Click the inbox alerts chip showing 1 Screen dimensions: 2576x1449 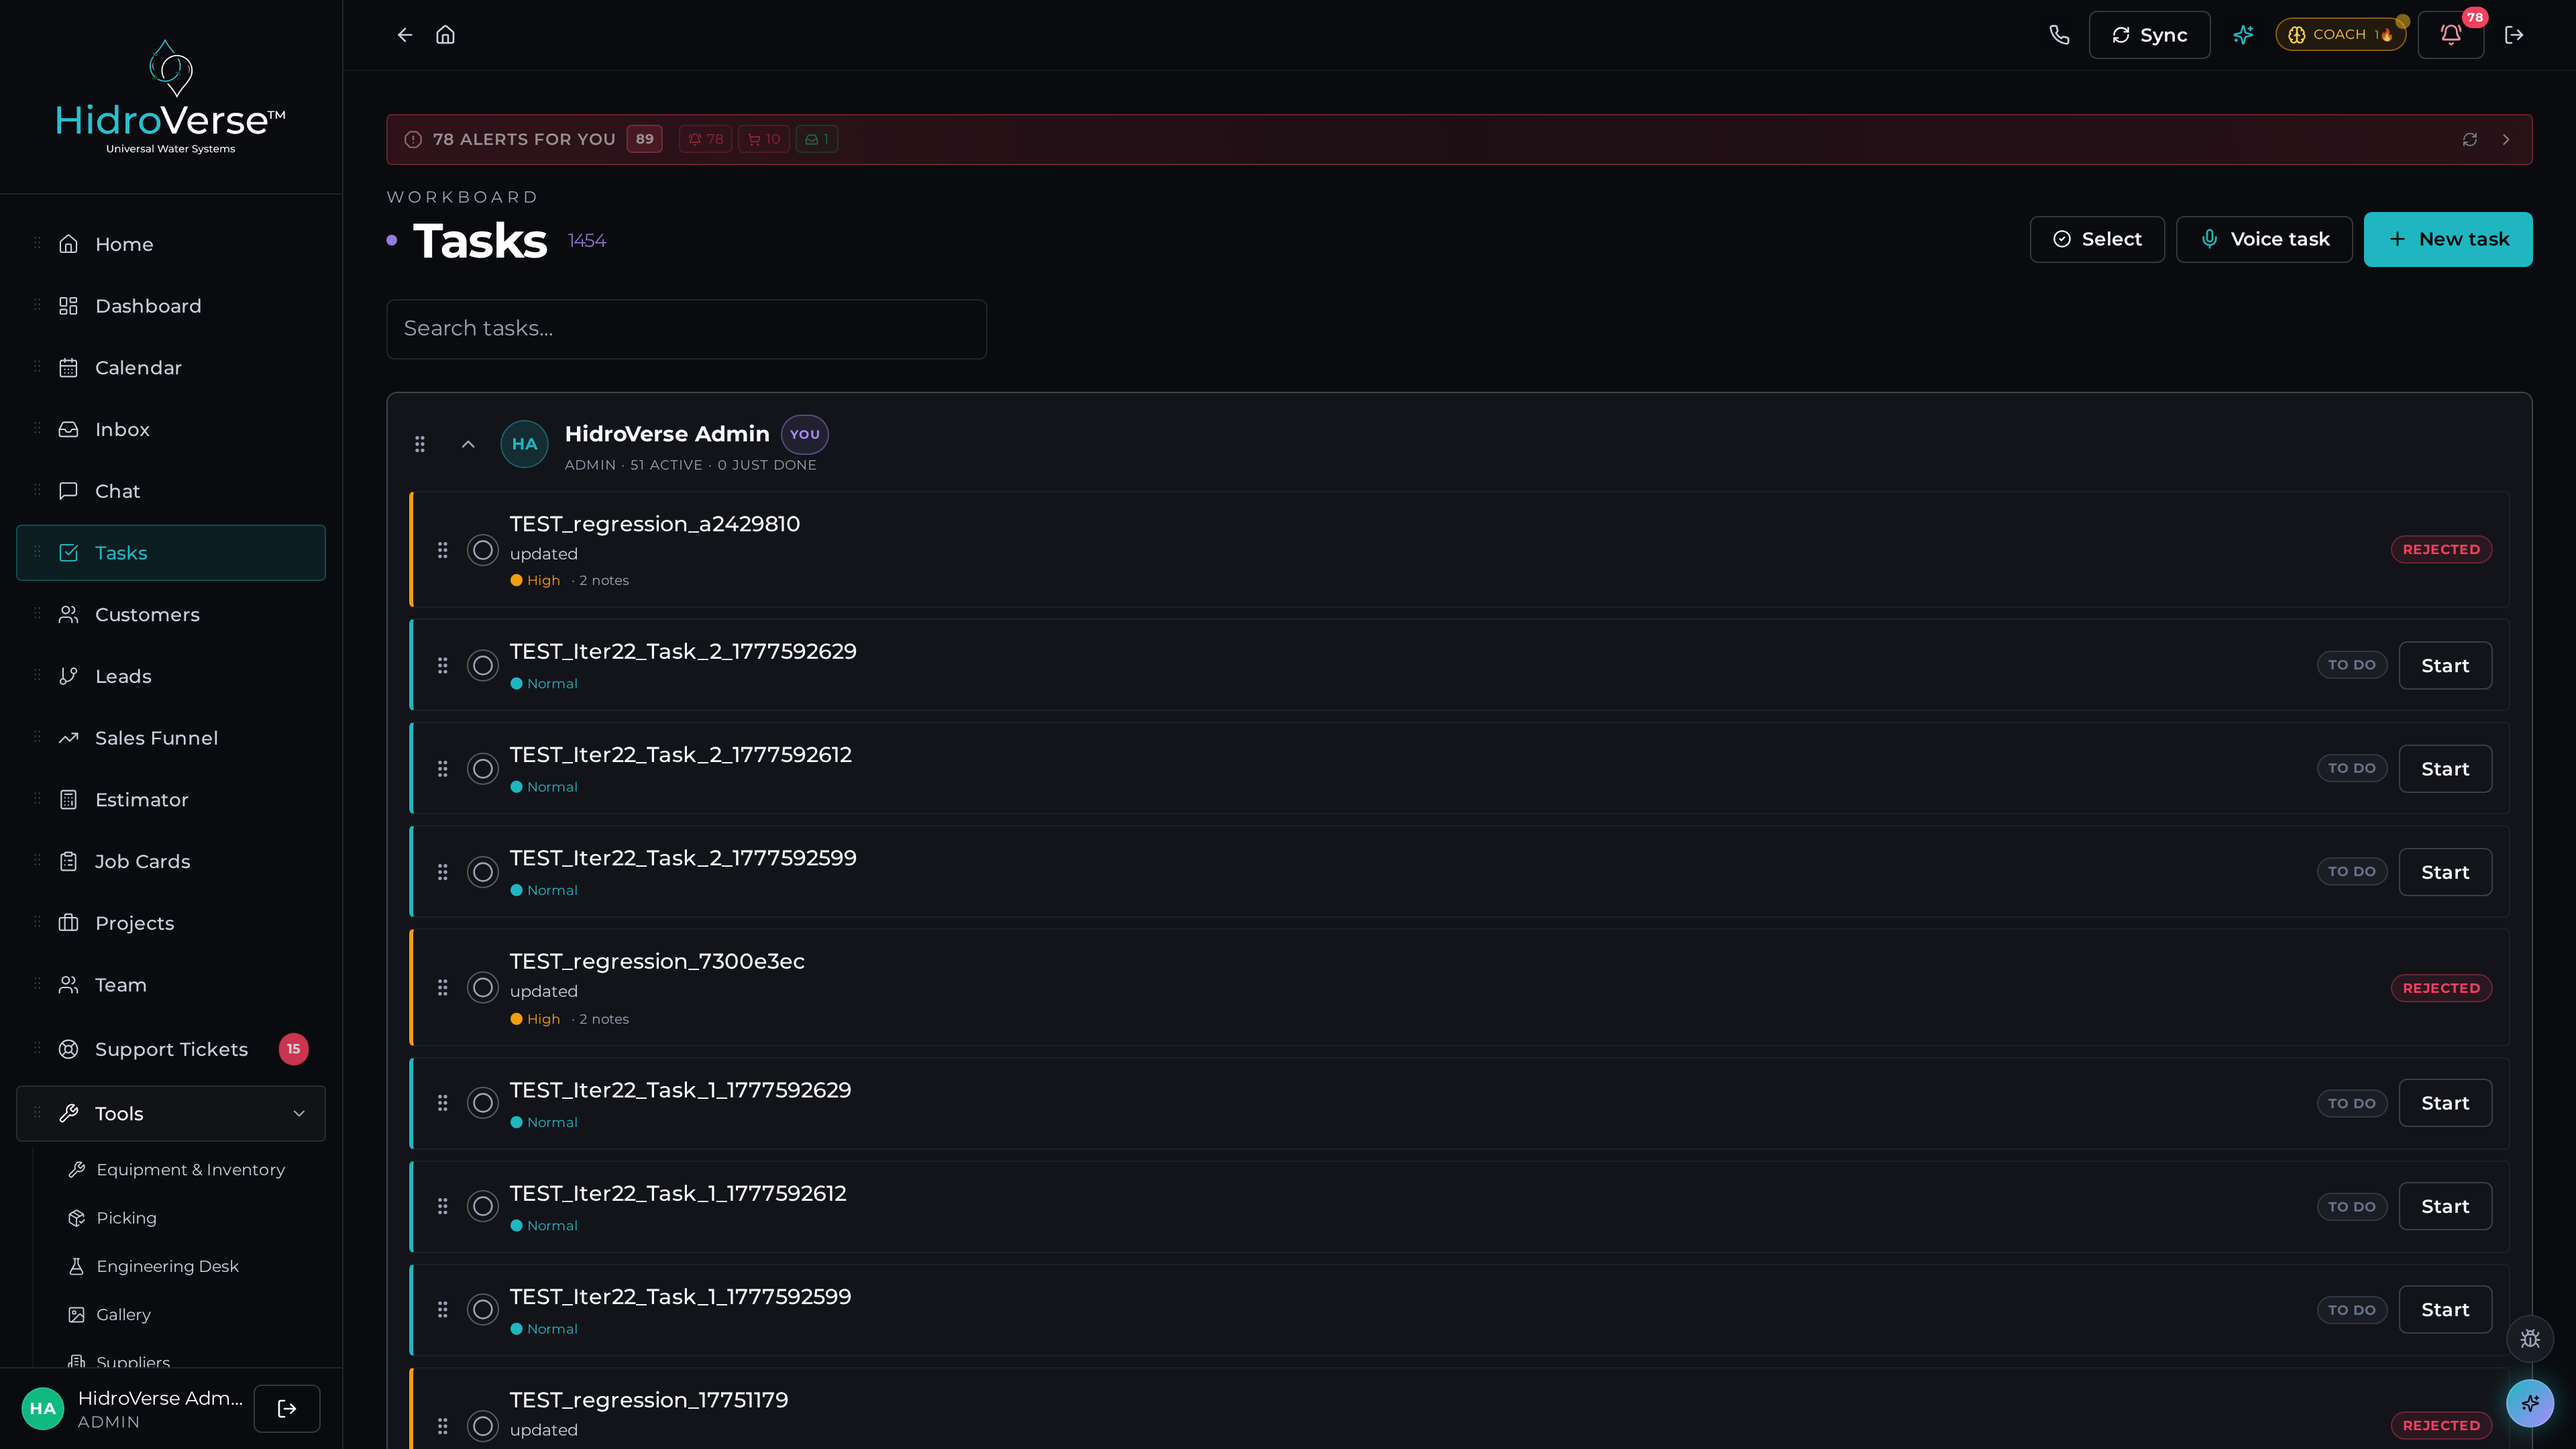point(817,139)
